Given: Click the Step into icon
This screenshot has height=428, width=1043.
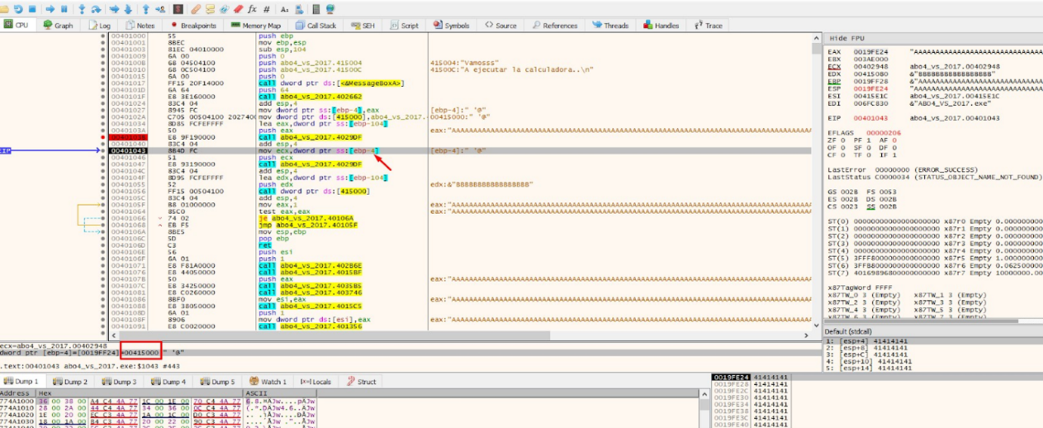Looking at the screenshot, I should coord(82,9).
